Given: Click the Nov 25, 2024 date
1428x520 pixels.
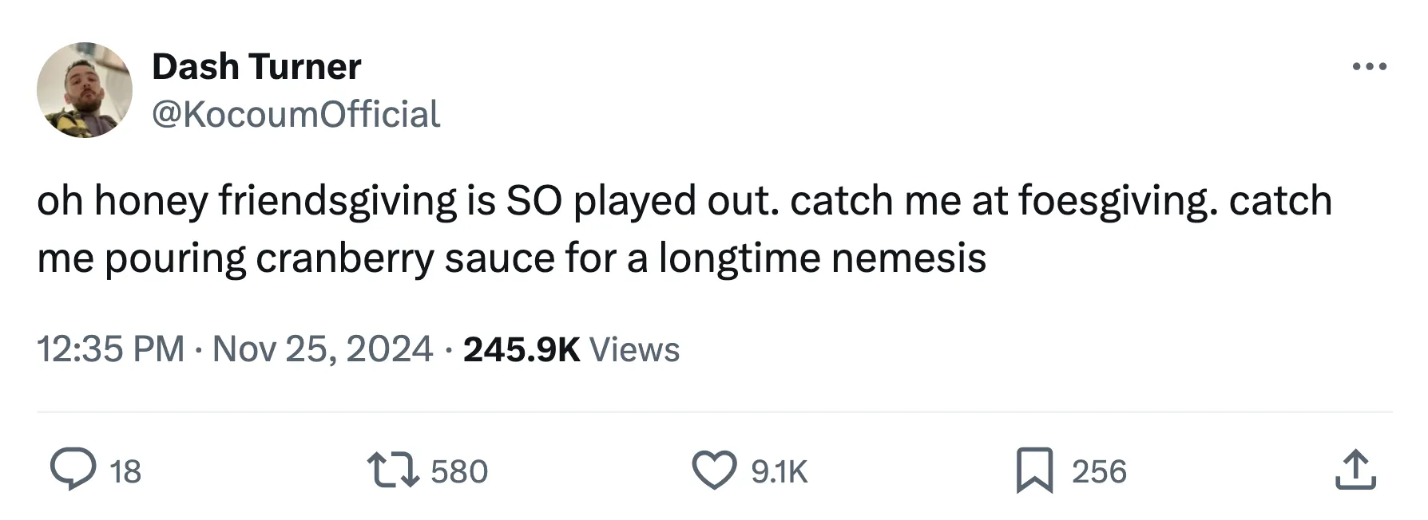Looking at the screenshot, I should 323,349.
